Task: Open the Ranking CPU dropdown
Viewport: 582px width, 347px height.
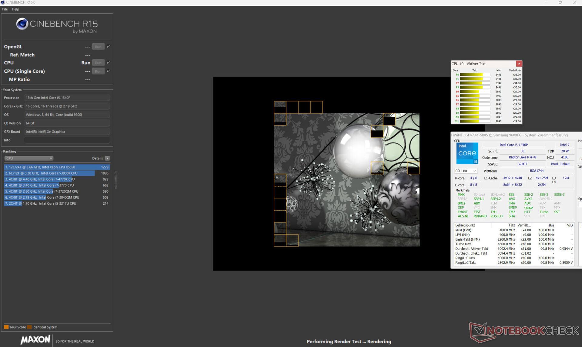Action: tap(29, 158)
